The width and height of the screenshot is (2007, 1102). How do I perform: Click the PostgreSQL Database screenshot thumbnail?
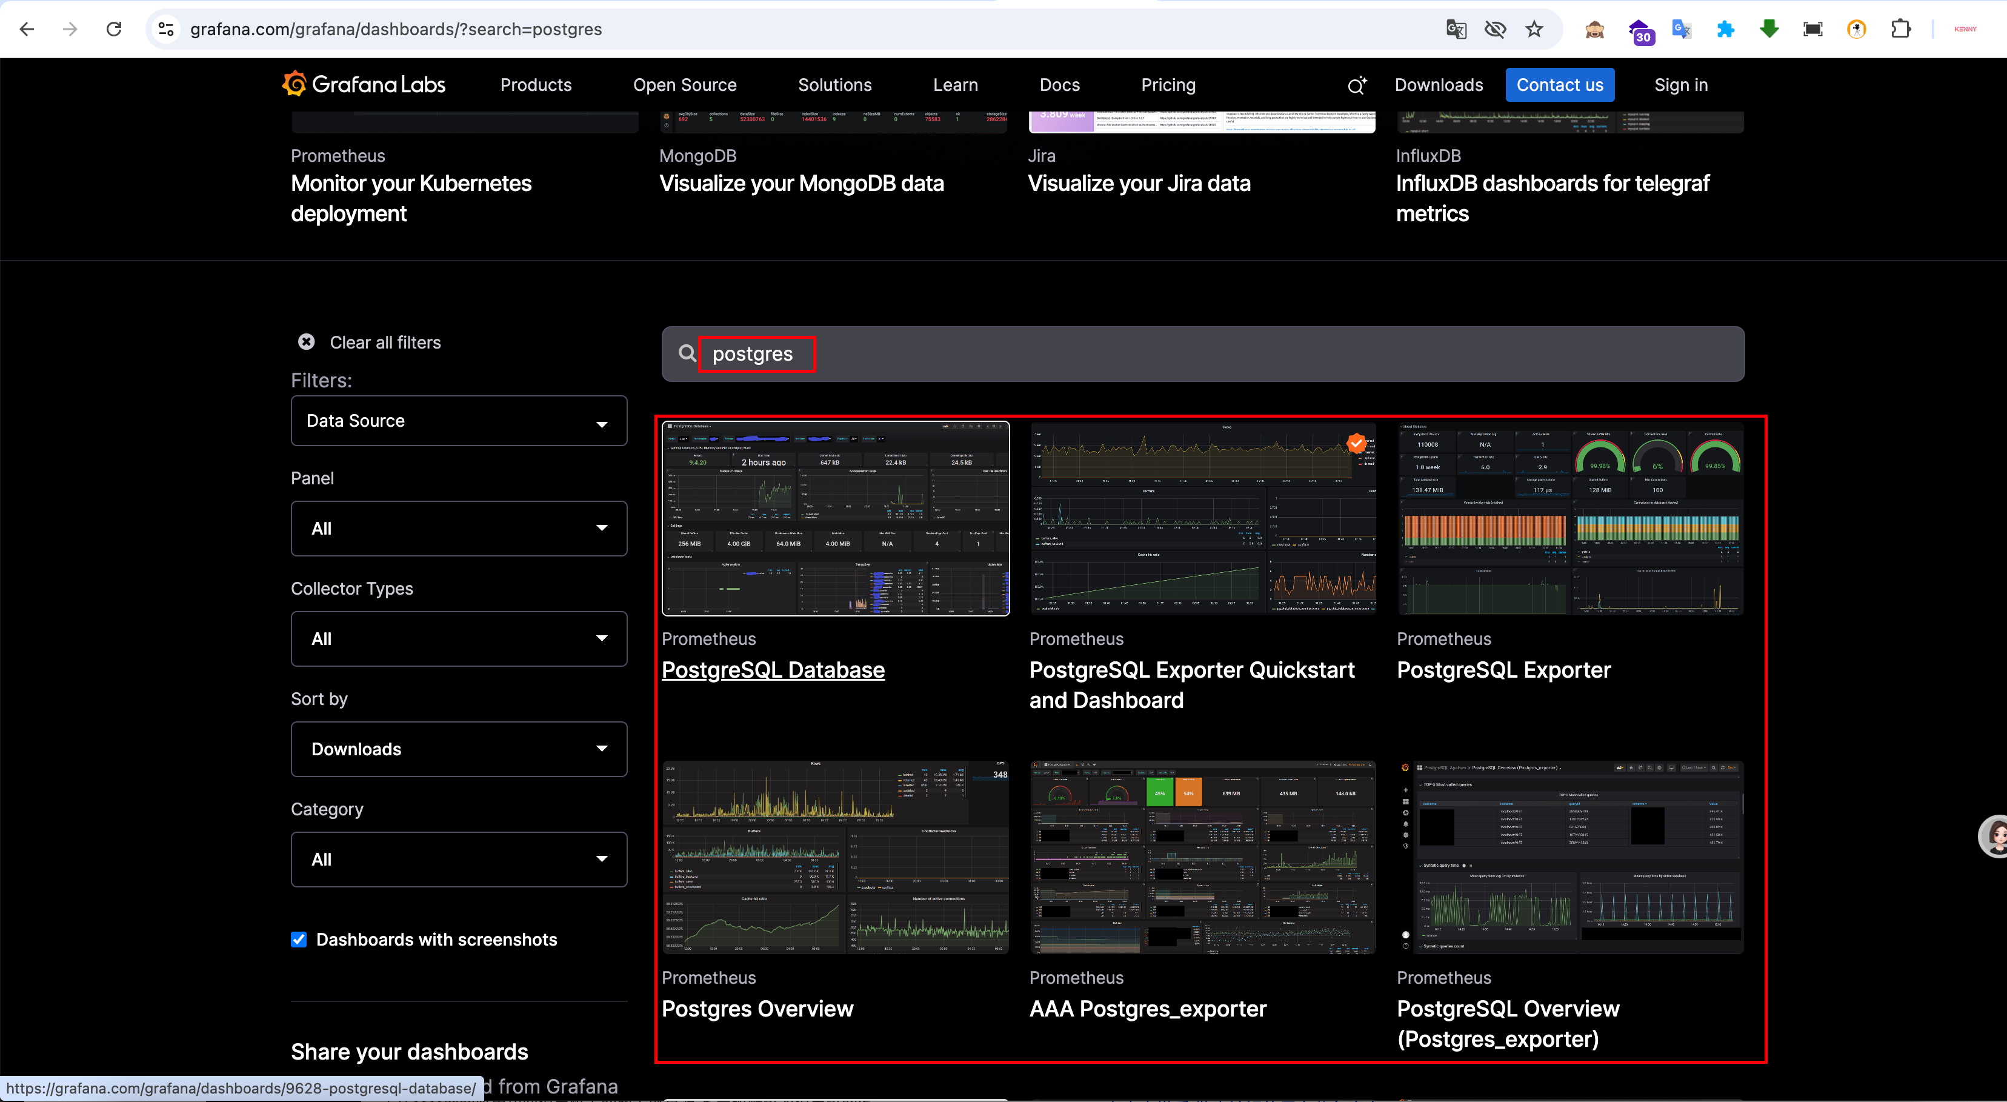point(835,518)
